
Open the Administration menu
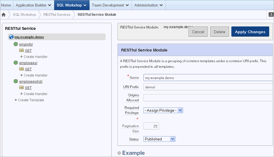click(x=149, y=5)
